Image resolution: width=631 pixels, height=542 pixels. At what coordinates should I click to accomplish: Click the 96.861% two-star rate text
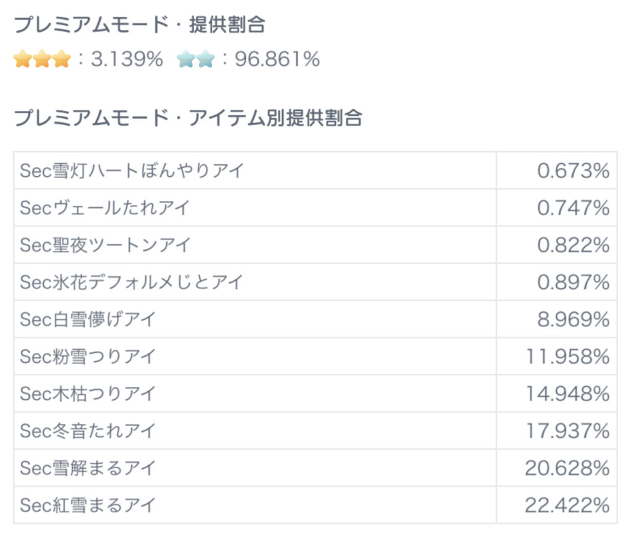coord(277,60)
